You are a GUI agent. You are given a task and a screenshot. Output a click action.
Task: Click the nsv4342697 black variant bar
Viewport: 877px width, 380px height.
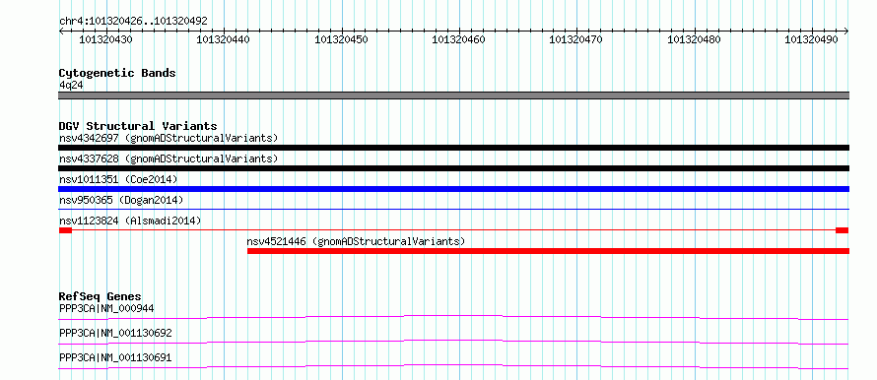pyautogui.click(x=453, y=148)
